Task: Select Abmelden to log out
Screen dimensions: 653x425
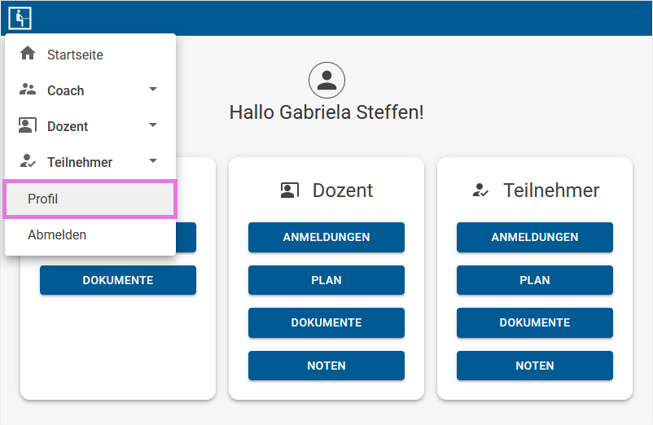Action: click(x=90, y=234)
